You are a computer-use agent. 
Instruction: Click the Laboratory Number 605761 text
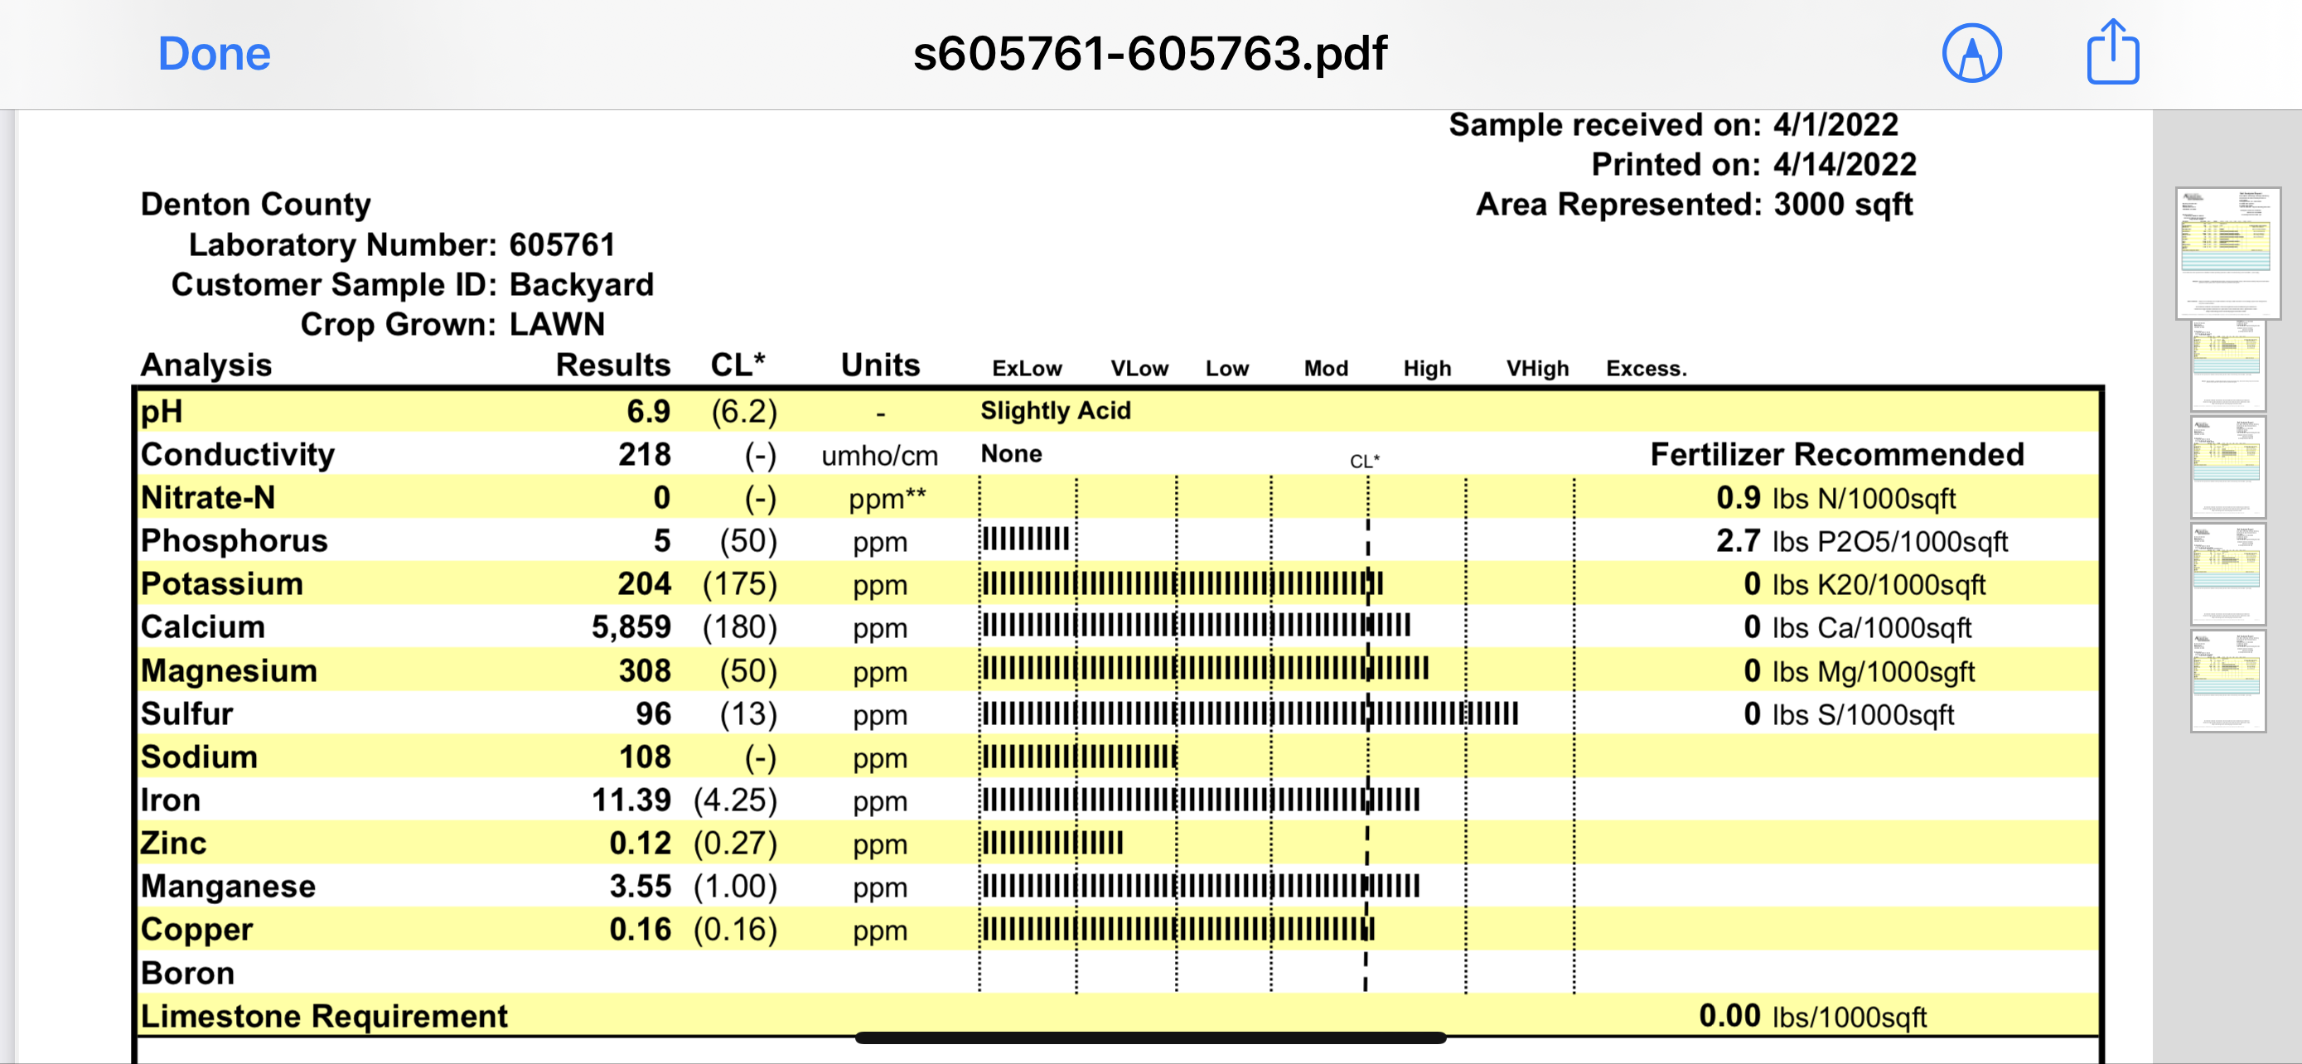click(x=401, y=244)
